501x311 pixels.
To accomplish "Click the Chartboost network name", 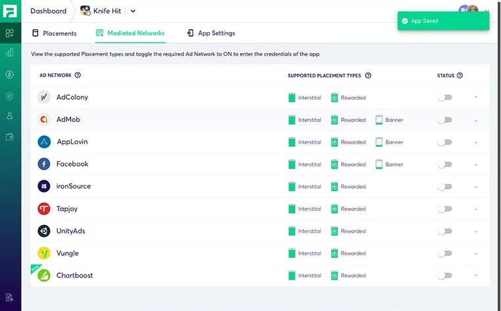I will (75, 276).
